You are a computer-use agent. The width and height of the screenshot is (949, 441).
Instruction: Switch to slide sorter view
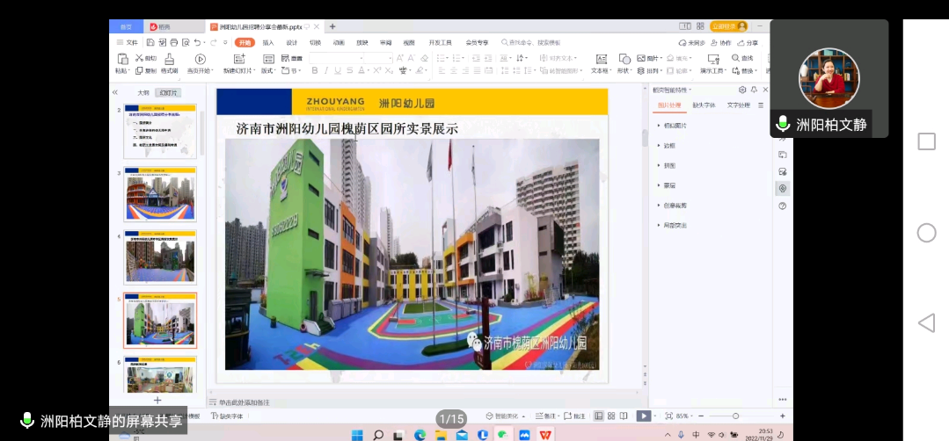(611, 416)
